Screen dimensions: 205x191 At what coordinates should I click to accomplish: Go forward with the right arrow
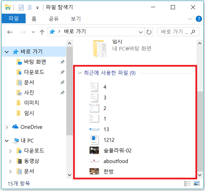[x=23, y=32]
